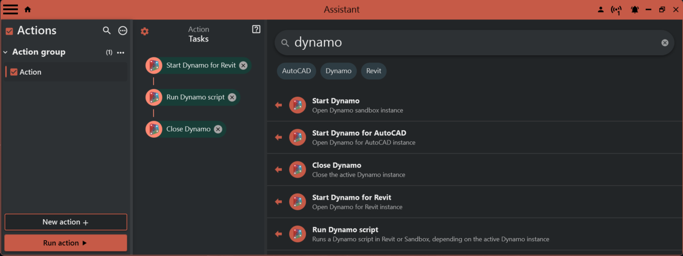Add Start Dynamo using its arrow
The width and height of the screenshot is (683, 256).
pyautogui.click(x=278, y=105)
